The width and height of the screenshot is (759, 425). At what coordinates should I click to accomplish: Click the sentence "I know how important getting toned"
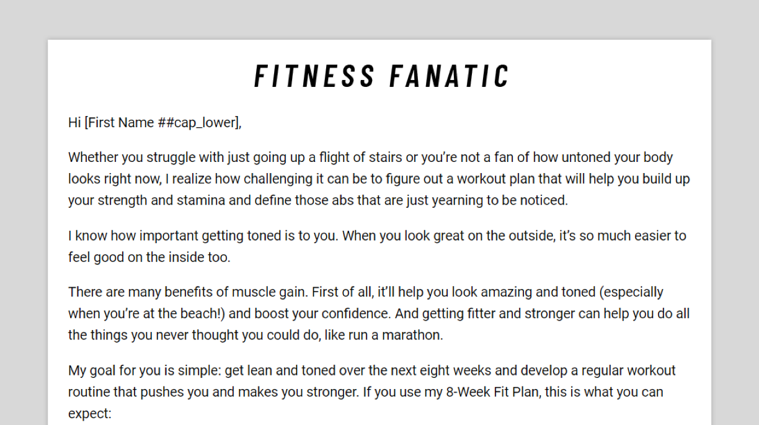pyautogui.click(x=203, y=236)
